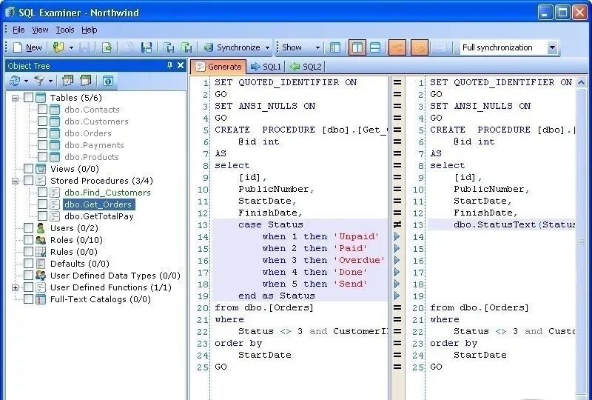Image resolution: width=592 pixels, height=400 pixels.
Task: Open the Tools menu
Action: [x=65, y=30]
